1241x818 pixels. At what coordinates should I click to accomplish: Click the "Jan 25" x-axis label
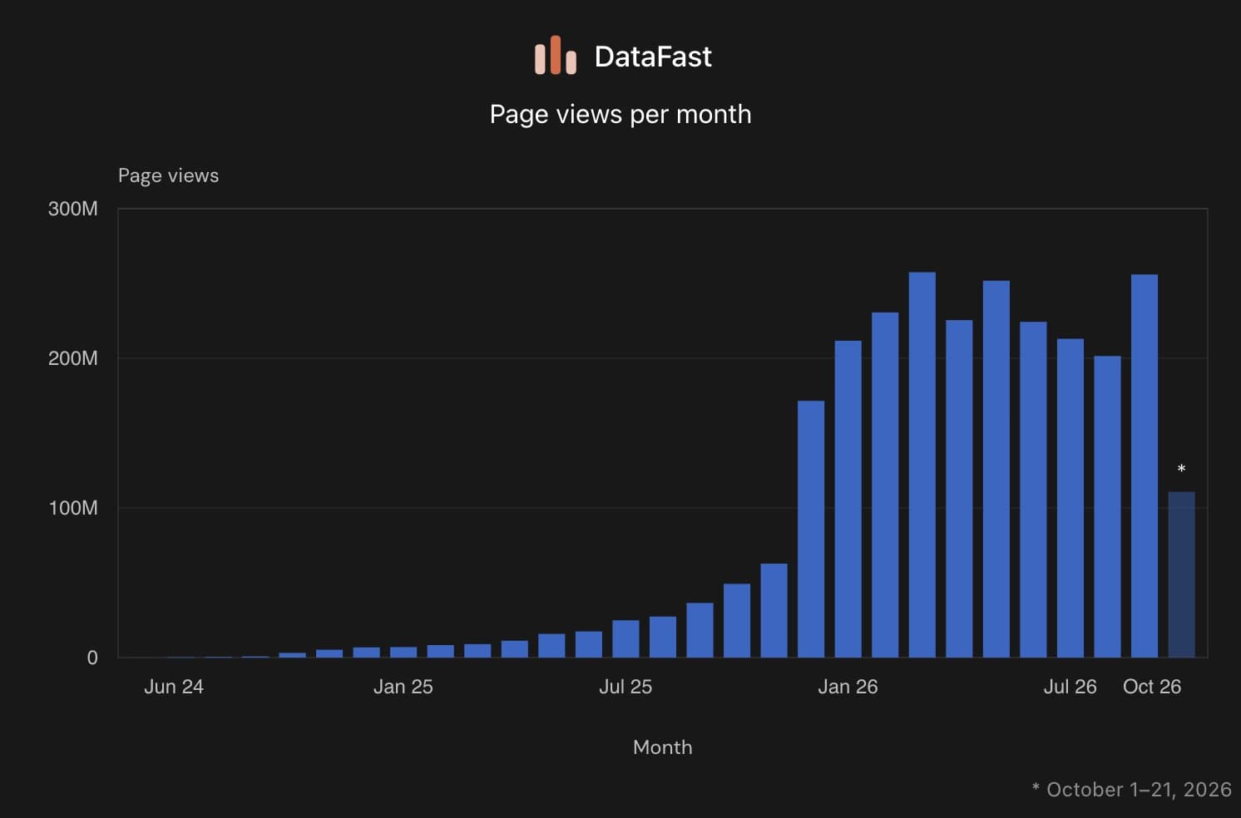(x=403, y=687)
